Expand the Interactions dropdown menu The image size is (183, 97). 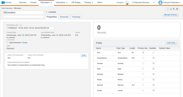pyautogui.click(x=62, y=2)
